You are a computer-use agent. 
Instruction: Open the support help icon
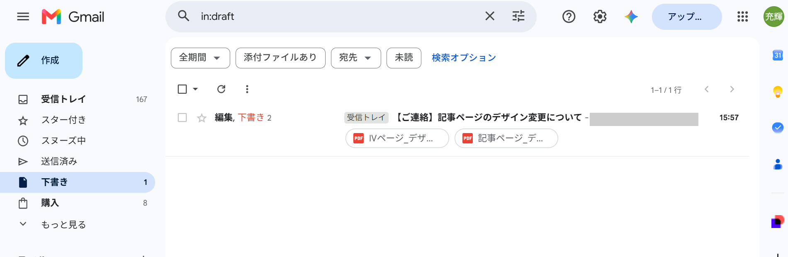point(569,17)
